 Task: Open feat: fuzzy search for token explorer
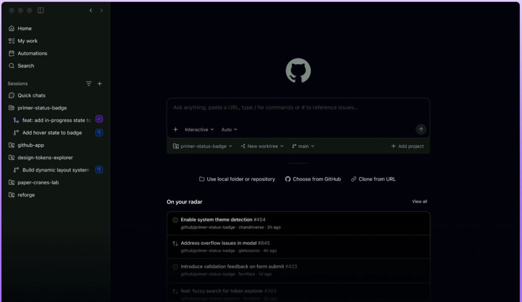[x=298, y=293]
